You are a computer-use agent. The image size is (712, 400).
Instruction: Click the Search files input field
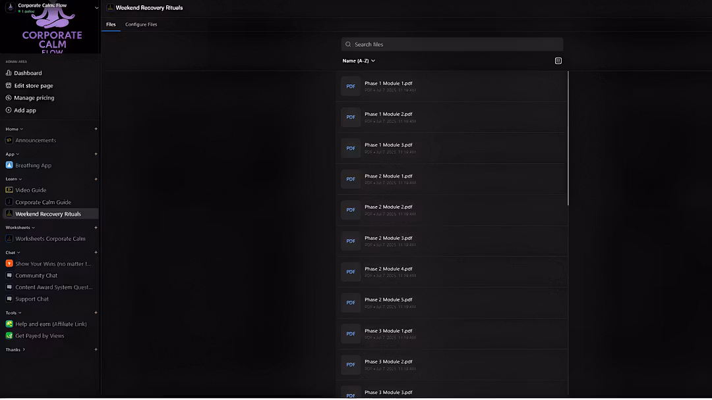click(455, 44)
